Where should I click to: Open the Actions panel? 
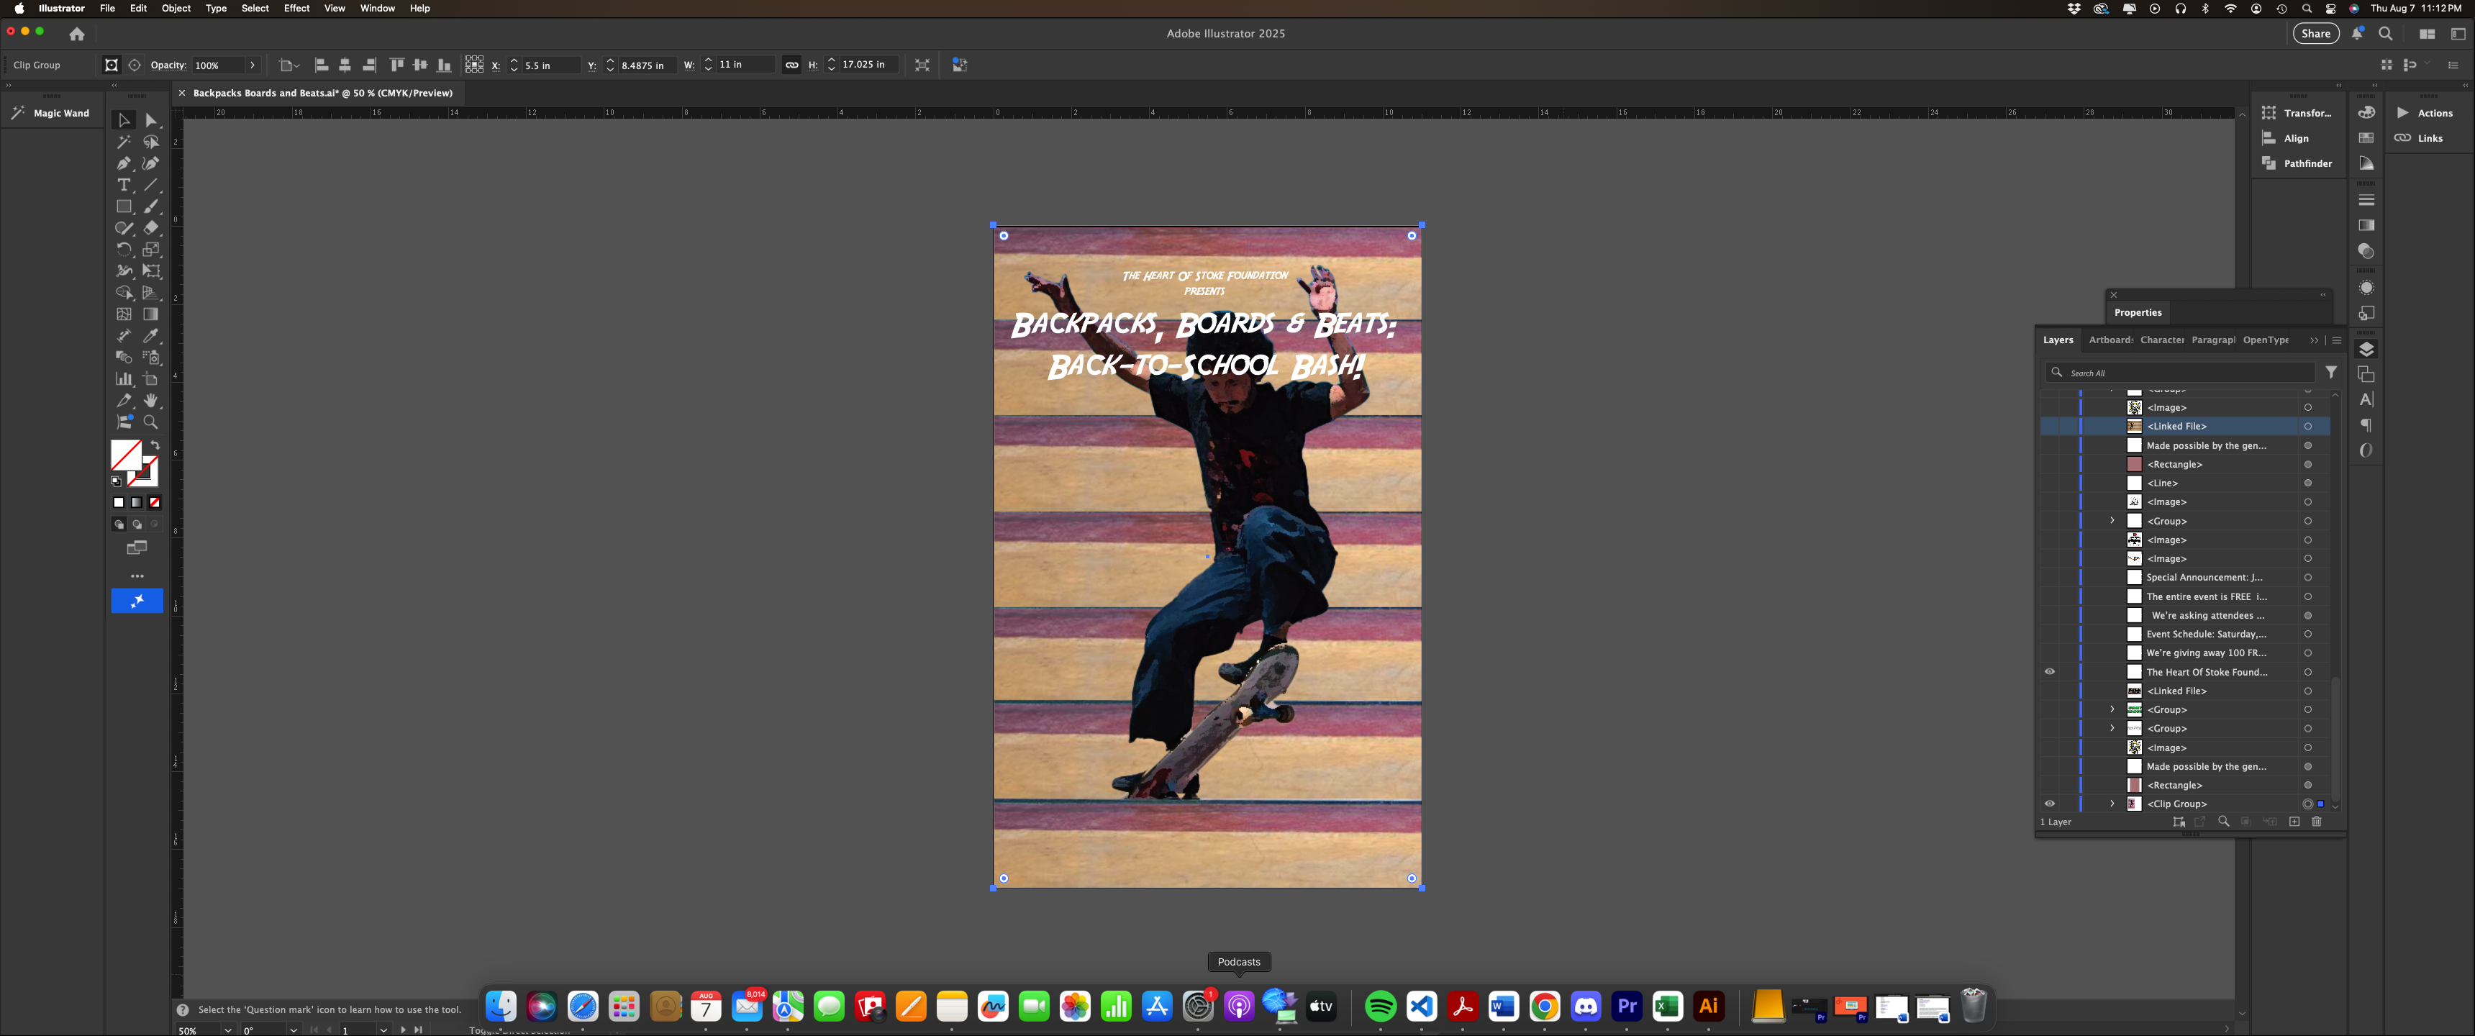point(2424,114)
